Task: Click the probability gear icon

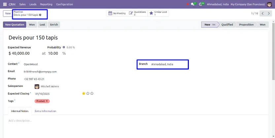Action: point(64,47)
